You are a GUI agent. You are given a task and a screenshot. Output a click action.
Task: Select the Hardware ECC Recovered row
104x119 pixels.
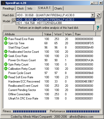tap(52, 81)
